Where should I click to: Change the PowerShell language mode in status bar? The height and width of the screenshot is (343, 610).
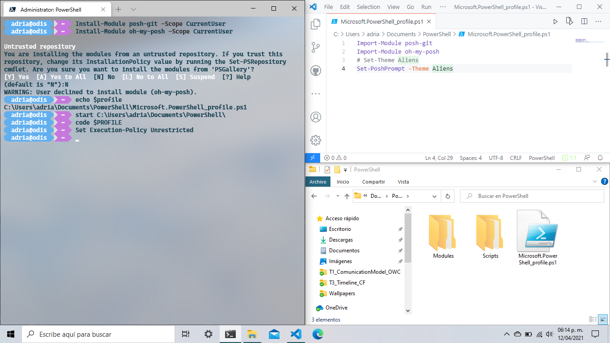click(x=542, y=158)
